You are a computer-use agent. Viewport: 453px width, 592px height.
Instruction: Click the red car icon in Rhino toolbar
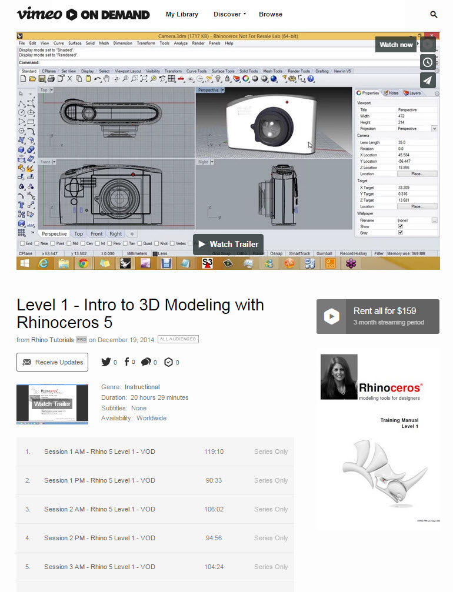click(181, 79)
